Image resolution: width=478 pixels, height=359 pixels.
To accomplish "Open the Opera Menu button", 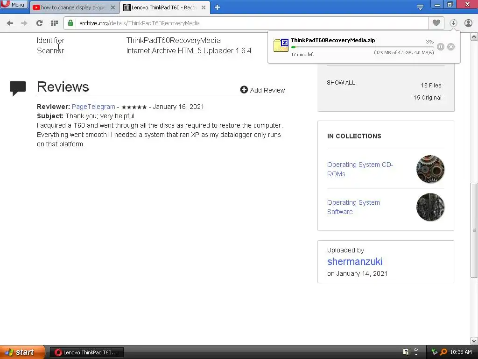I will coord(14,4).
